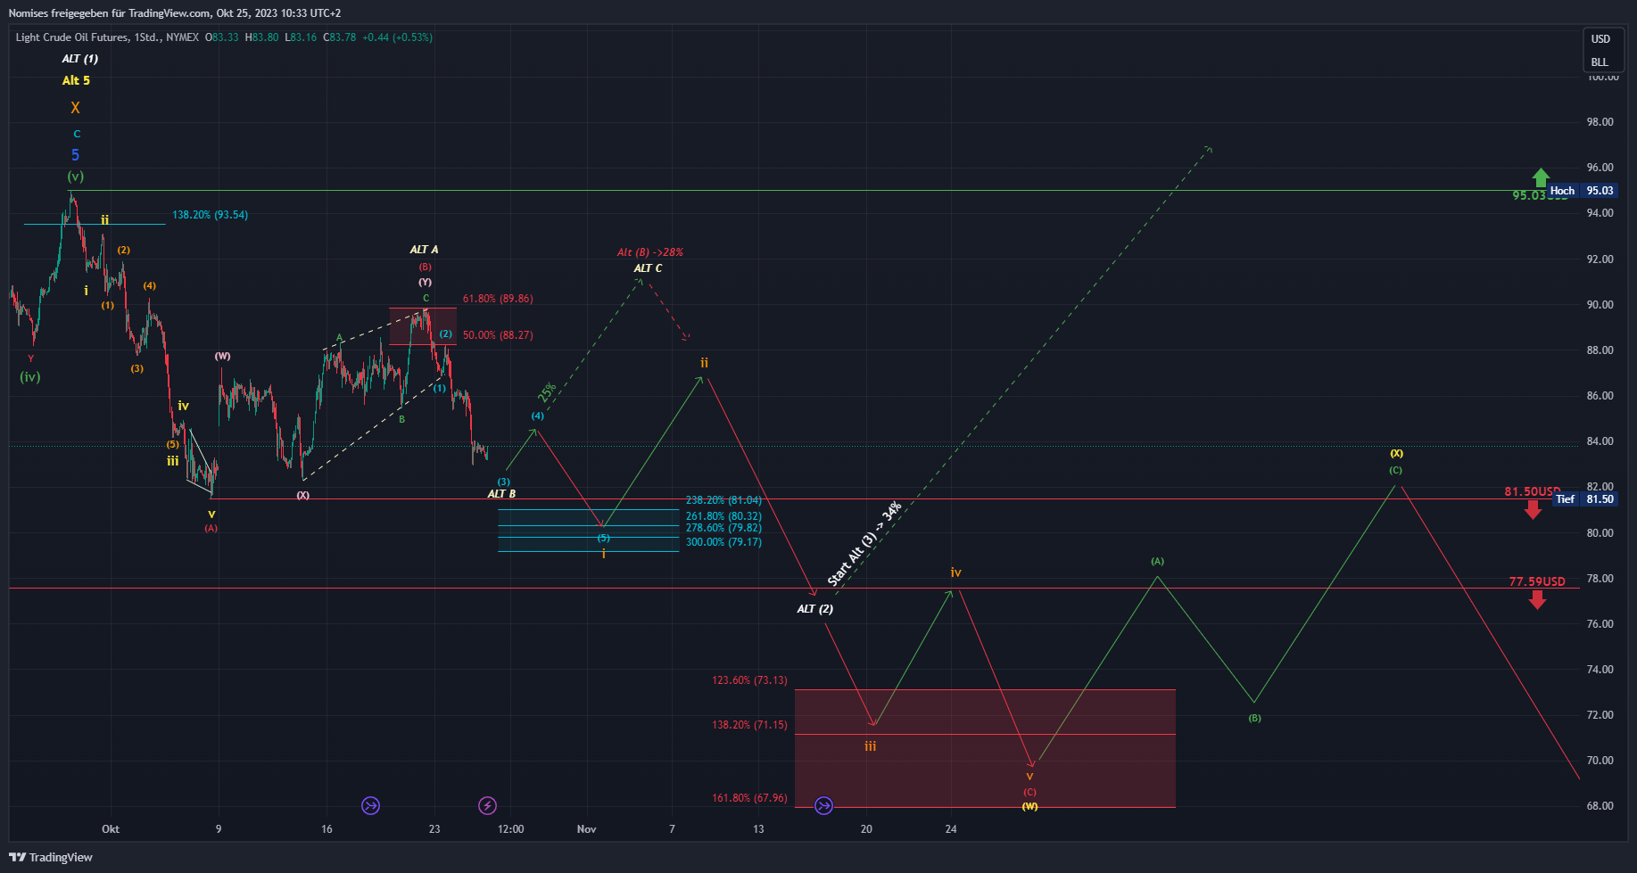The width and height of the screenshot is (1637, 873).
Task: Click the purple lightning bolt event icon
Action: pyautogui.click(x=487, y=806)
